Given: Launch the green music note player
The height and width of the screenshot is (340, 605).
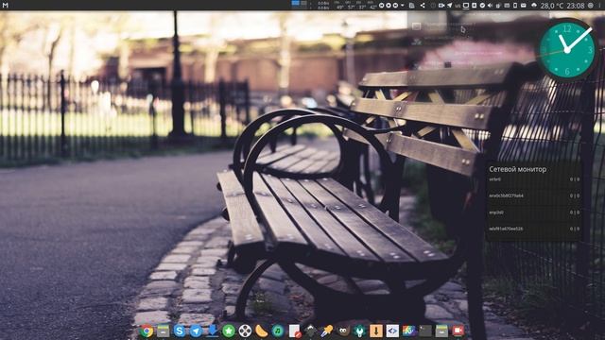Looking at the screenshot, I should point(278,331).
